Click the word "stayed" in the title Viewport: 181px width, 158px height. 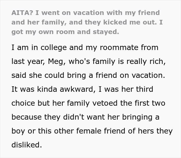(108, 32)
